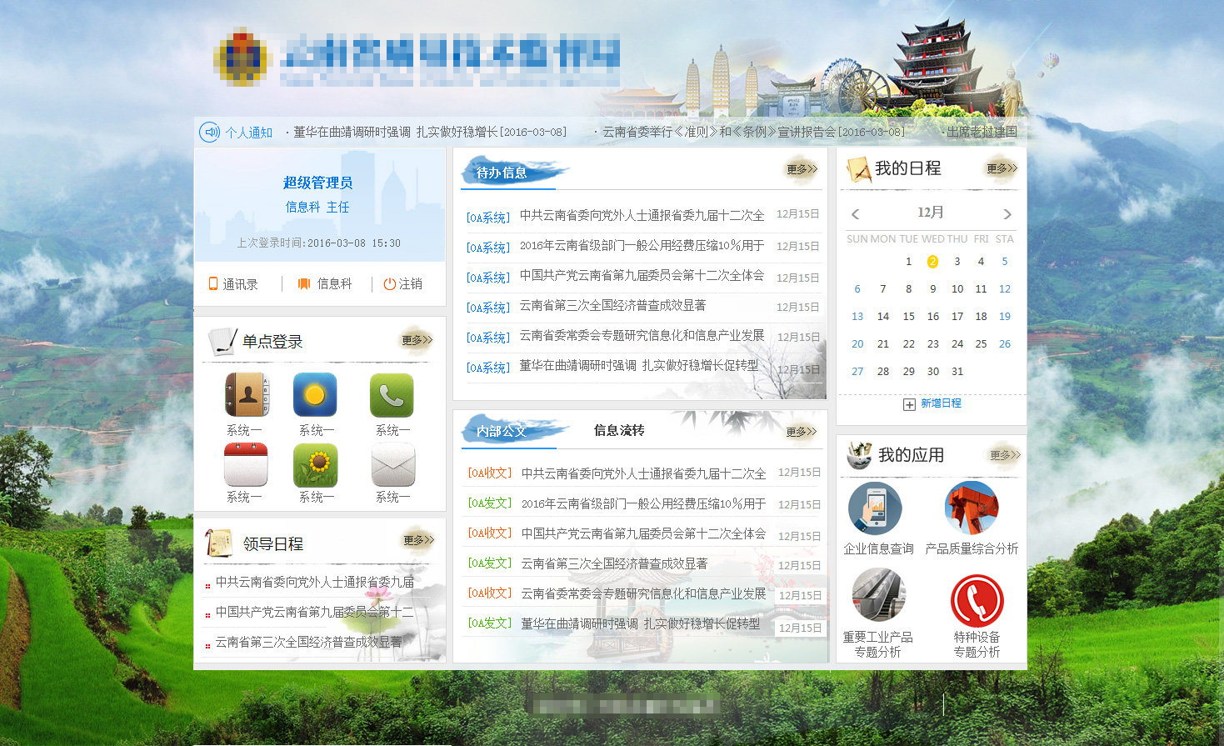Open the red calendar app icon

pyautogui.click(x=246, y=464)
